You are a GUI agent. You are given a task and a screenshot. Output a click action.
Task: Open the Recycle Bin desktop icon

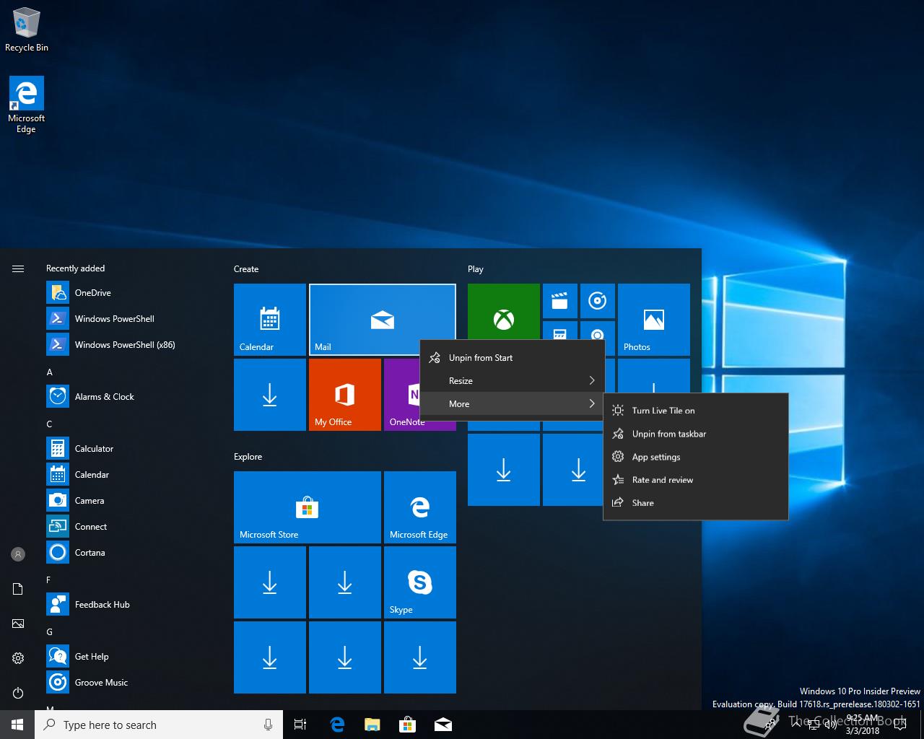point(27,30)
